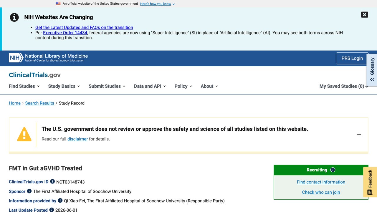
Task: Close the NIH Websites Are Changing banner
Action: (364, 15)
